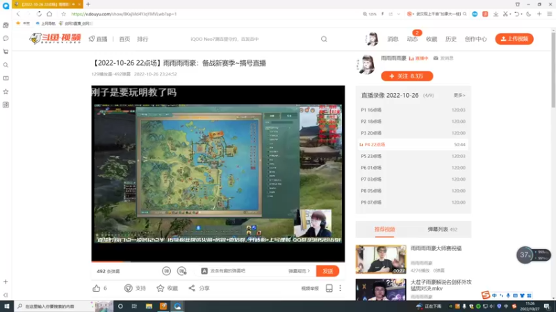Click the browser home icon
Viewport: 556px width, 312px height.
[49, 14]
